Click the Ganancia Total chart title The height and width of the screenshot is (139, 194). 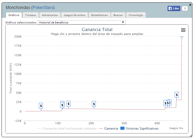coord(97,29)
